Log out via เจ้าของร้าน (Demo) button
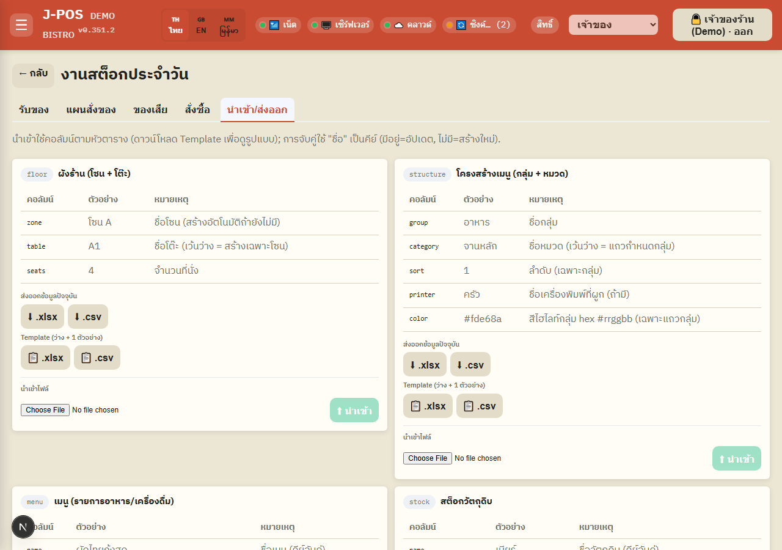Viewport: 782px width, 550px height. 722,25
